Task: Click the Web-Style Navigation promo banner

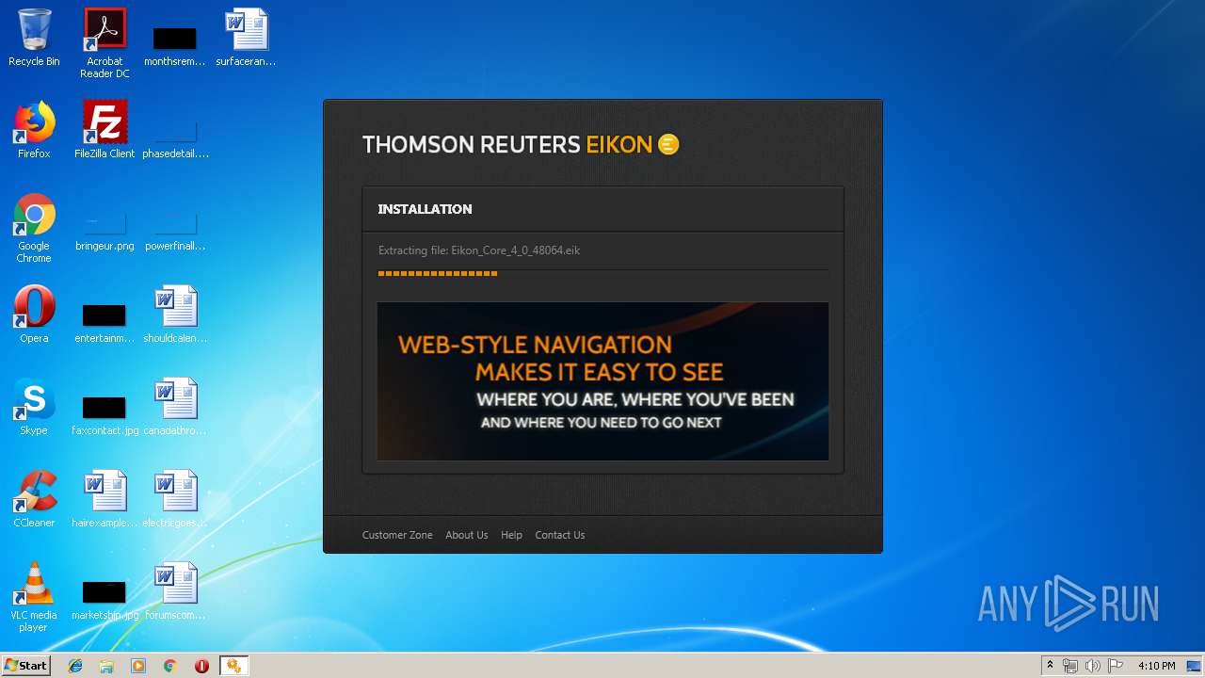Action: coord(602,381)
